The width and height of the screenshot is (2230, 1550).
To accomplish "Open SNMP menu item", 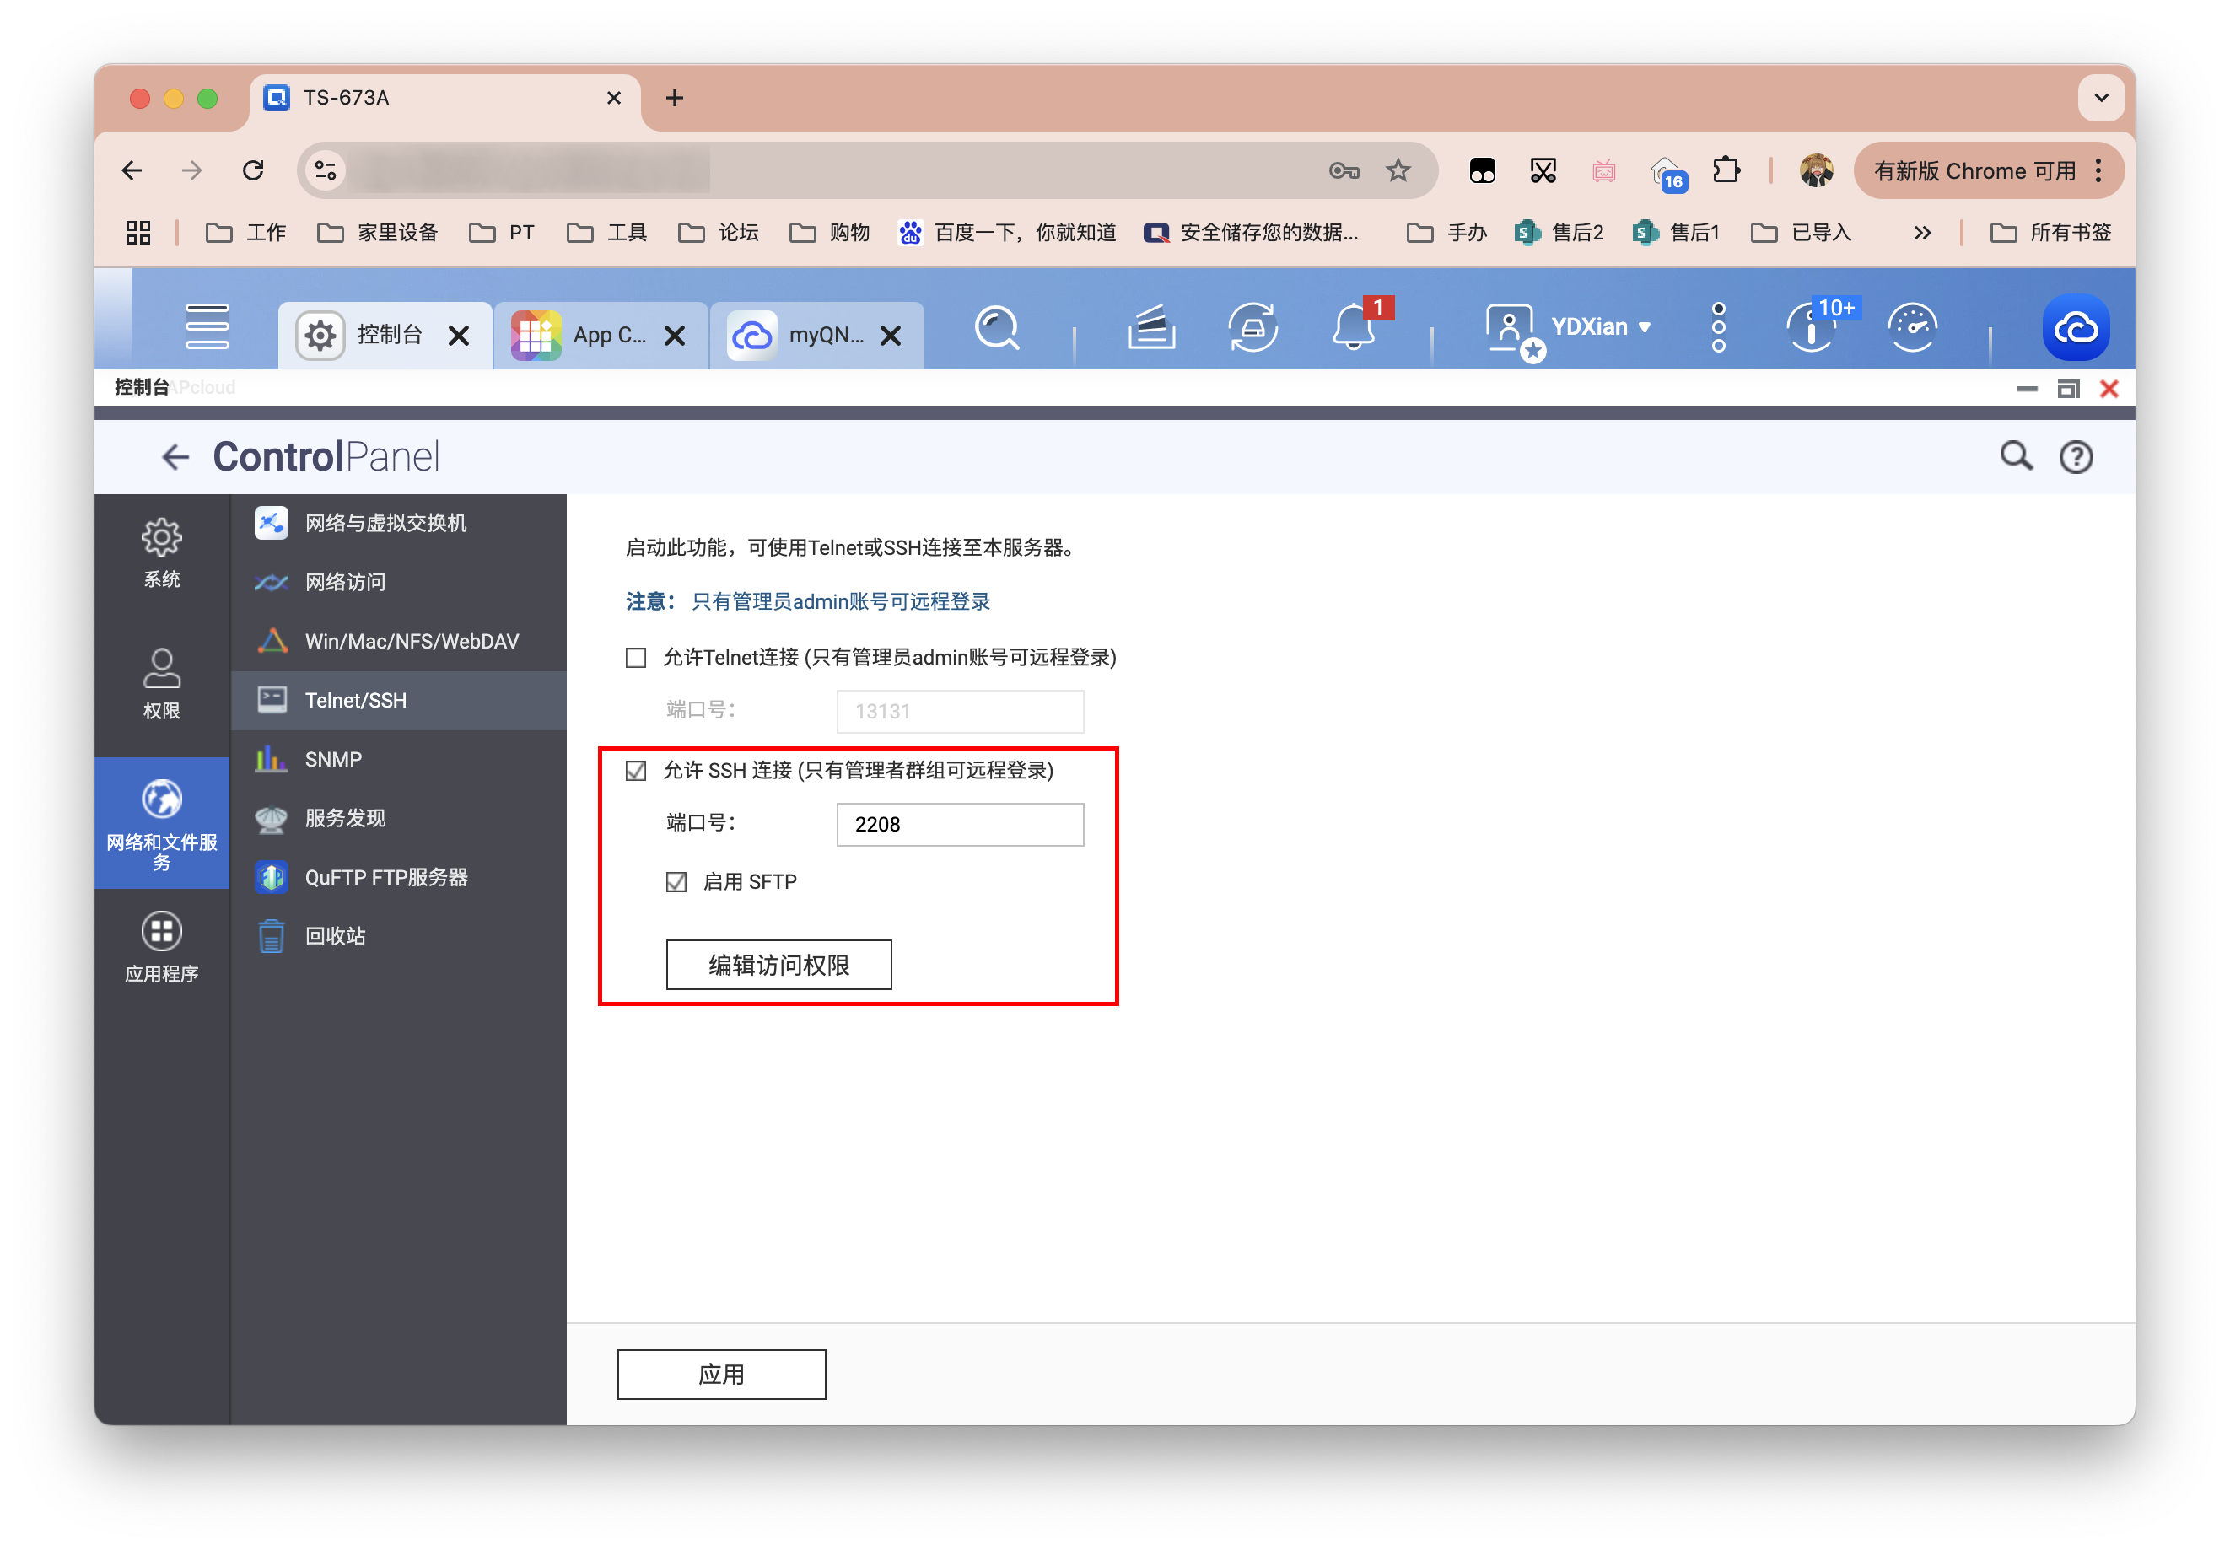I will tap(398, 760).
